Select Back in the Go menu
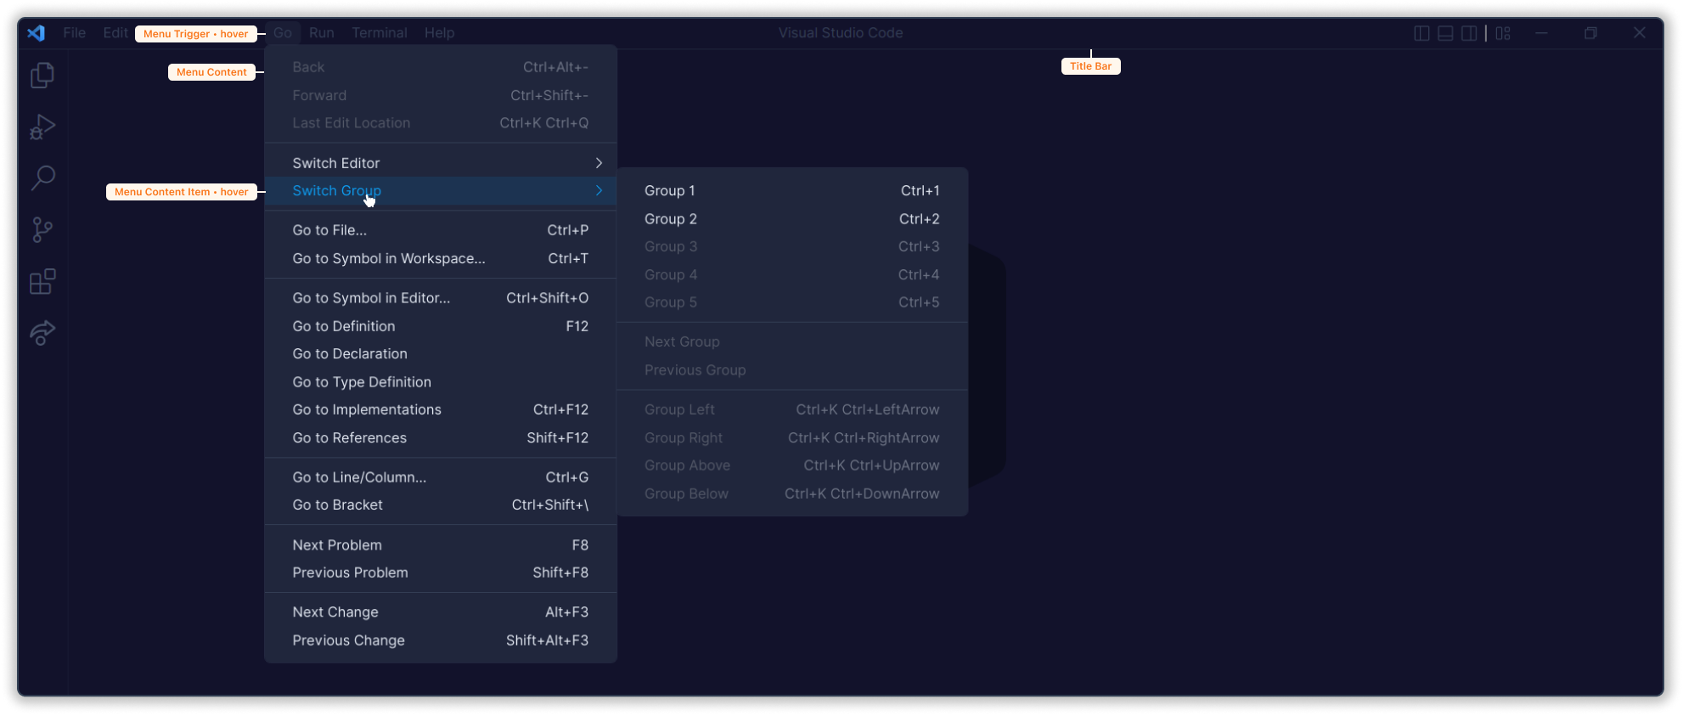1683x716 pixels. [x=441, y=67]
